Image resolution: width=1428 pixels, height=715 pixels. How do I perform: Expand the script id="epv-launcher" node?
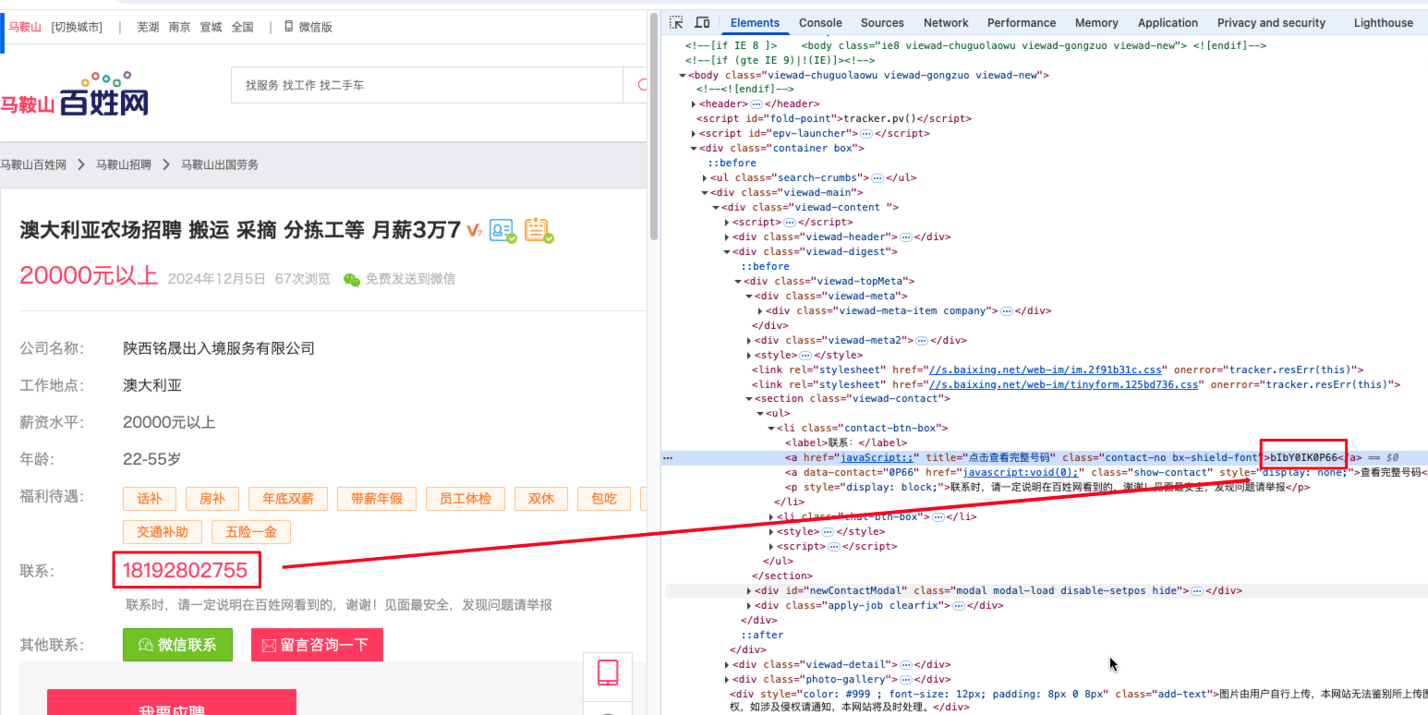[x=694, y=134]
